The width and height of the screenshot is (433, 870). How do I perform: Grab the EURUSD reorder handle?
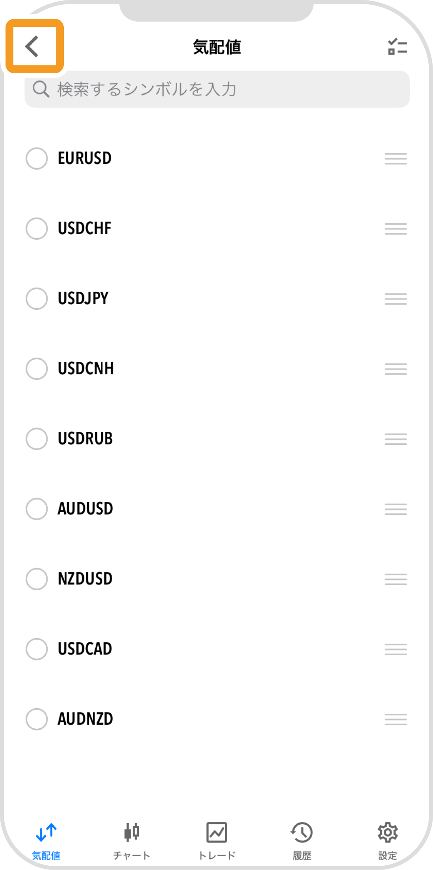pos(396,159)
